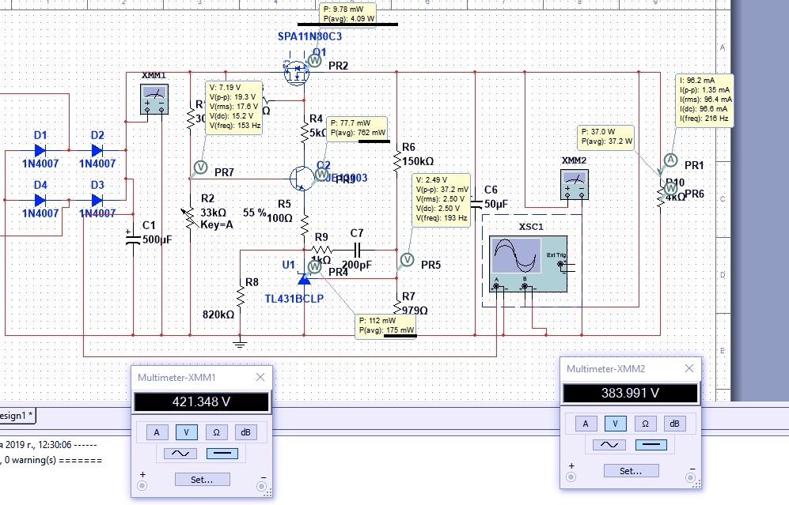This screenshot has width=789, height=505.
Task: Open Set... options in Multimeter-XMM1
Action: (203, 479)
